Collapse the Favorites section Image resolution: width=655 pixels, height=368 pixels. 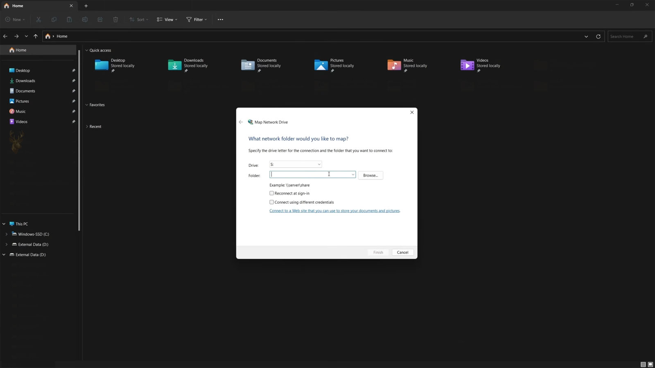87,105
